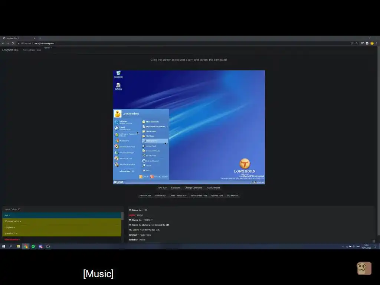Expand the Longhorn user dropdown
Screen dimensions: 380x285
pos(10,227)
